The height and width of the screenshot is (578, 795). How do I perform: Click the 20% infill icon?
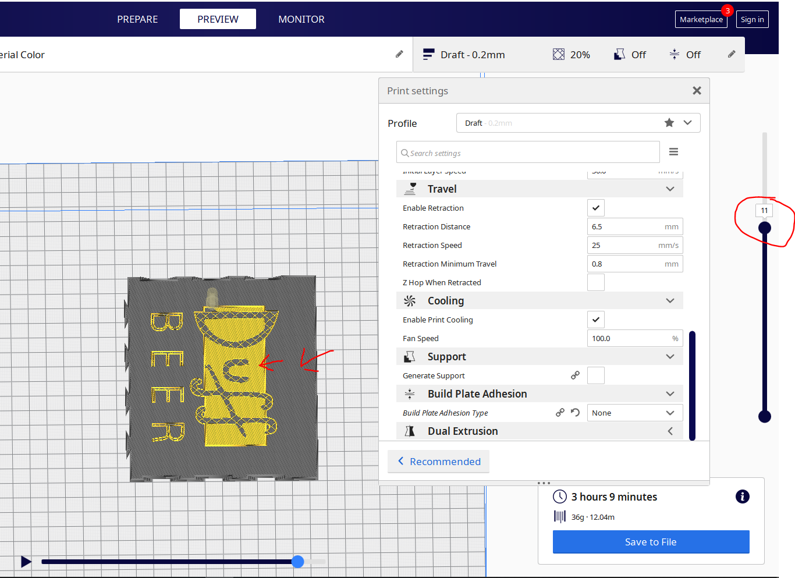point(559,54)
